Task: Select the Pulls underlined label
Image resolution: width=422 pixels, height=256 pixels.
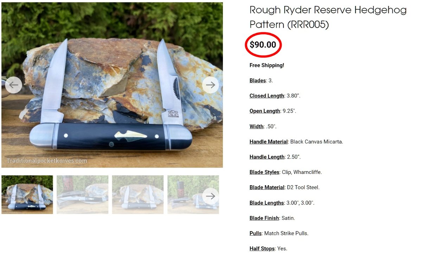Action: coord(255,233)
